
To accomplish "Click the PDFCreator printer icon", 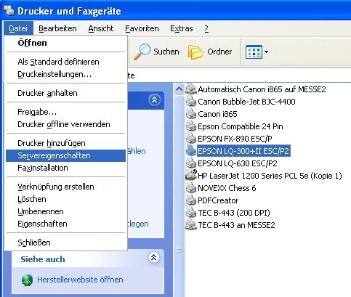I will coord(191,200).
